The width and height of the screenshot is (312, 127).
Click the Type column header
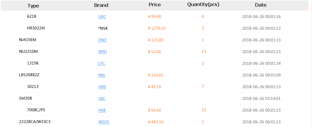coord(33,6)
